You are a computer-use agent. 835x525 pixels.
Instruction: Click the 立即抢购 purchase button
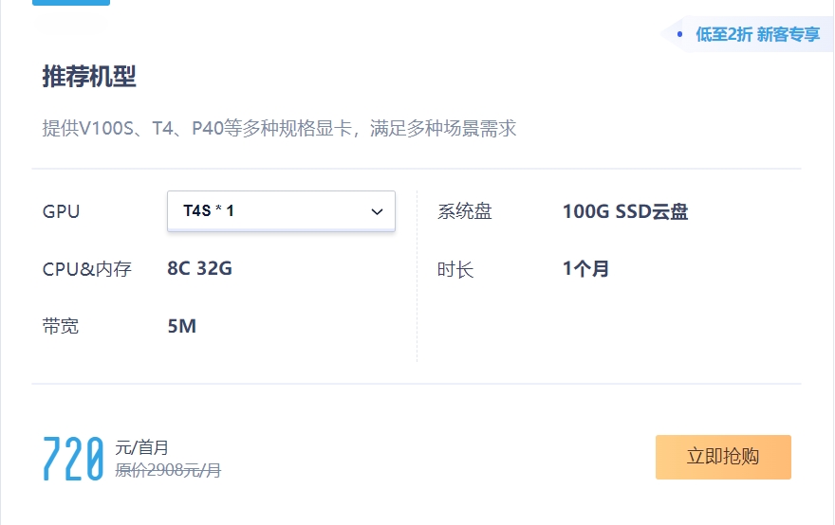(x=723, y=457)
